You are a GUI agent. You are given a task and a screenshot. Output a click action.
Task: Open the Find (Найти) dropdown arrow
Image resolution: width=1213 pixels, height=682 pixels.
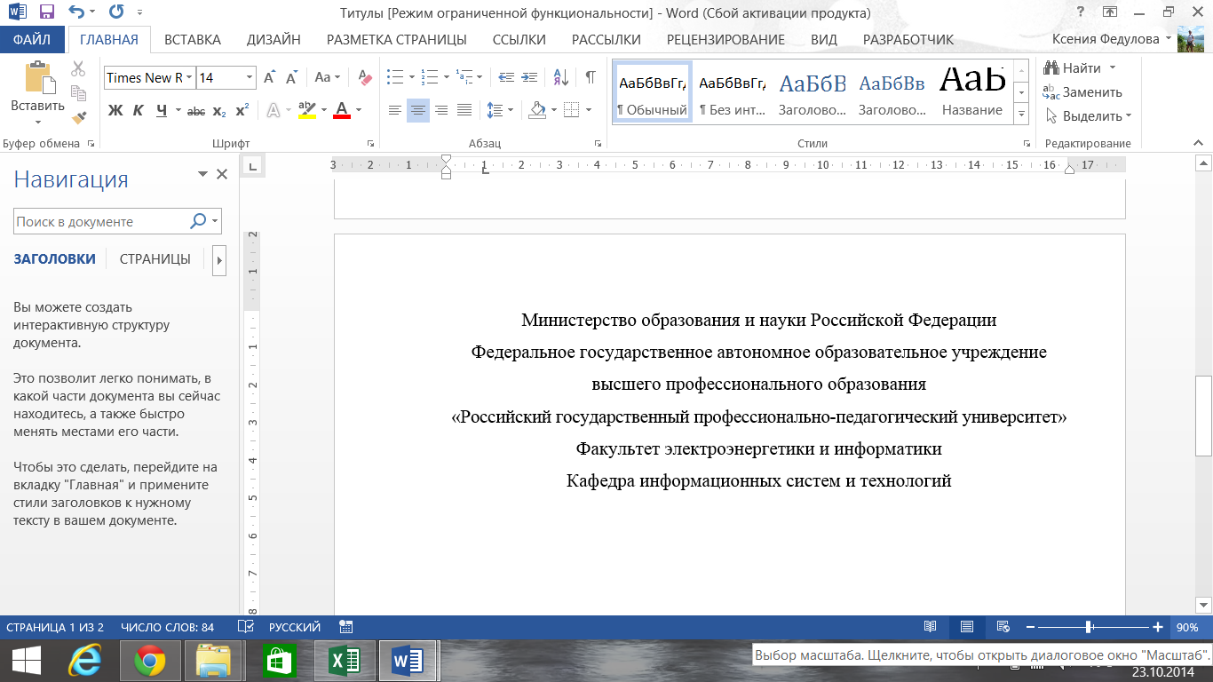(1113, 68)
